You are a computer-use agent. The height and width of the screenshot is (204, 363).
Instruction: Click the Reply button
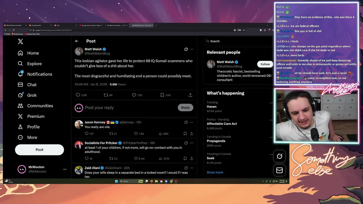coord(185,108)
